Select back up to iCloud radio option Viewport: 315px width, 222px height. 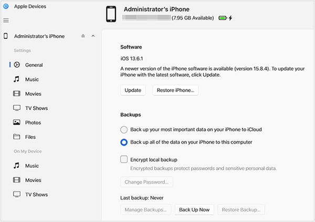pos(124,129)
